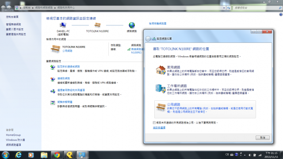Select the 公用網路 bench icon option
This screenshot has height=159, width=283.
point(161,107)
